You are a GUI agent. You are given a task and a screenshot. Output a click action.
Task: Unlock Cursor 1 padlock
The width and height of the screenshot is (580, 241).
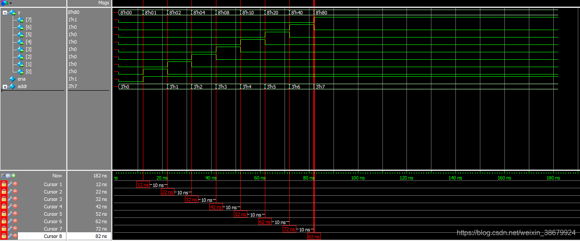pyautogui.click(x=4, y=184)
